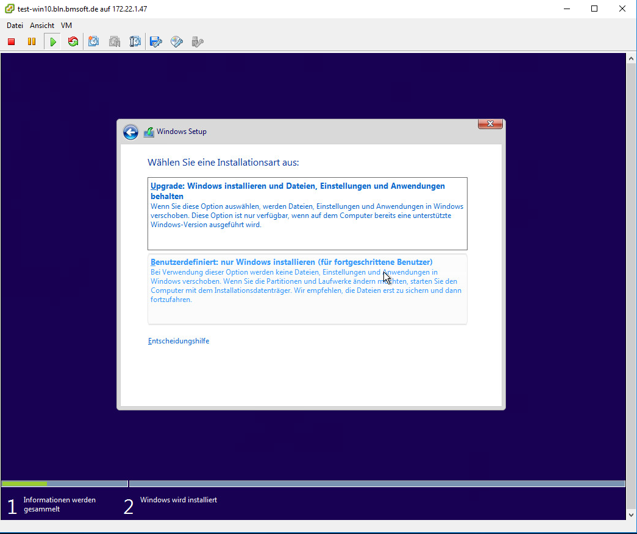Connect floppy device via toolbar icon
Image resolution: width=637 pixels, height=534 pixels.
(156, 42)
